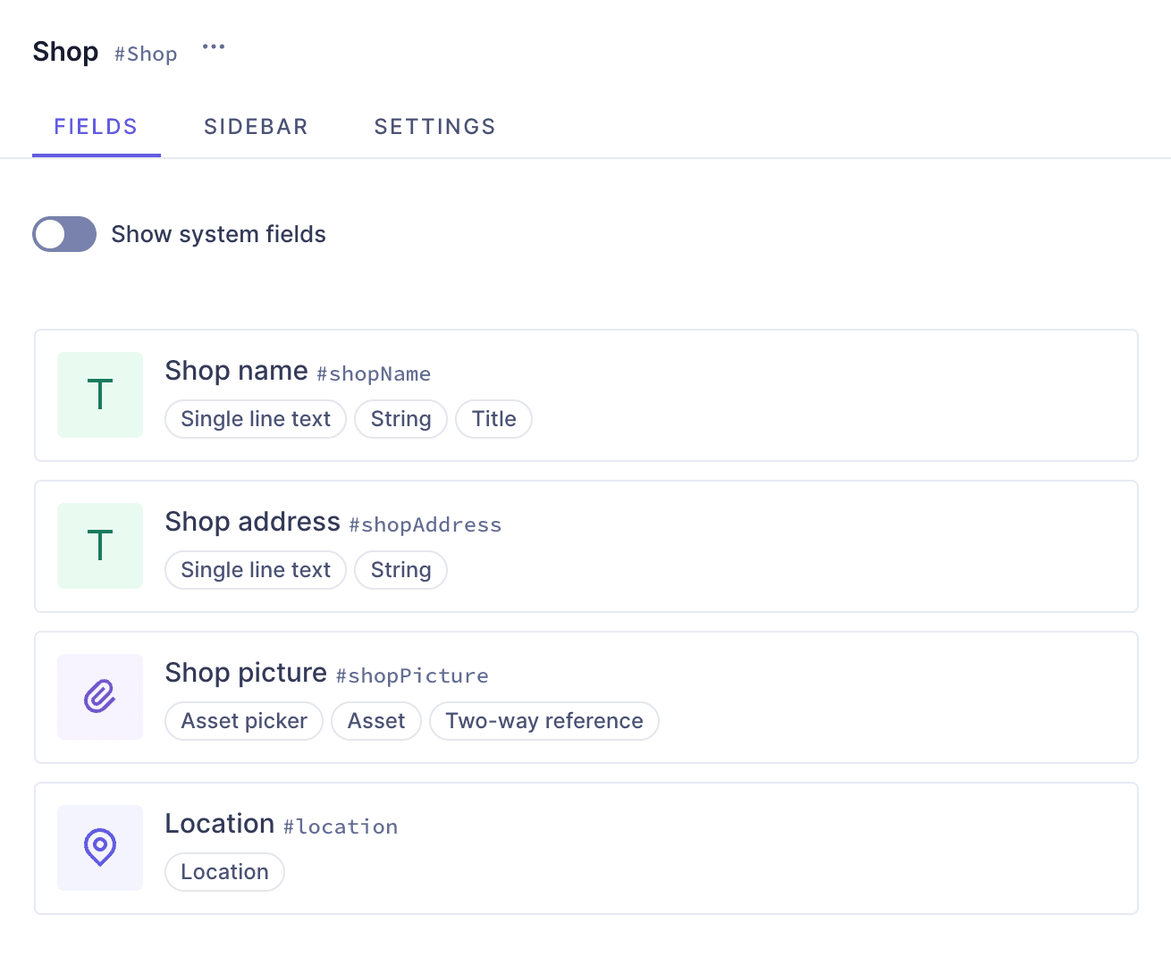Click the #Shop model API ID
Image resolution: width=1171 pixels, height=956 pixels.
click(146, 55)
